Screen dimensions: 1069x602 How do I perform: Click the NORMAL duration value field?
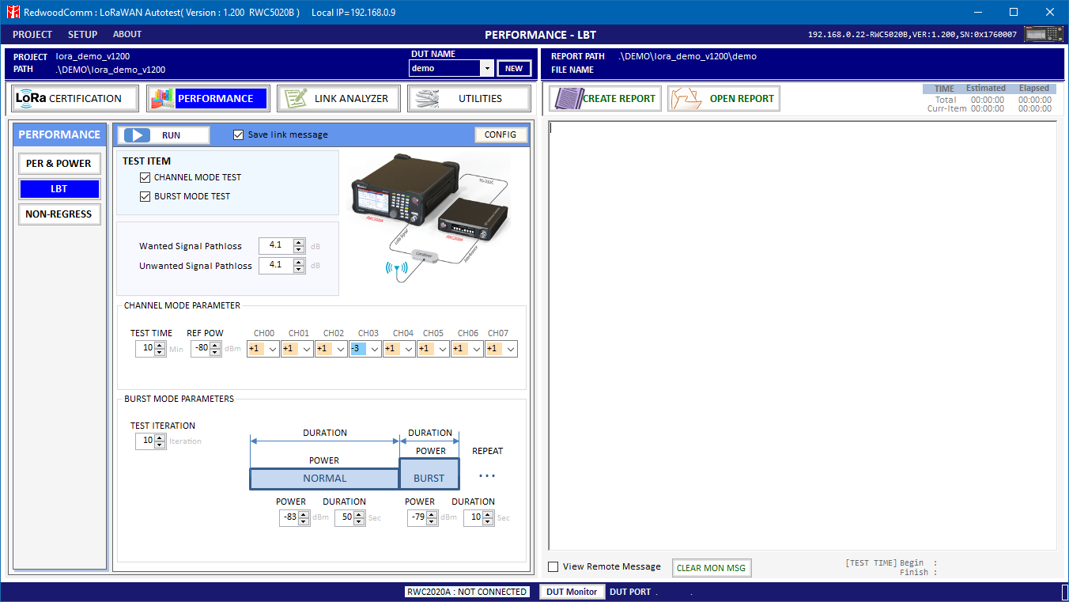pyautogui.click(x=345, y=518)
